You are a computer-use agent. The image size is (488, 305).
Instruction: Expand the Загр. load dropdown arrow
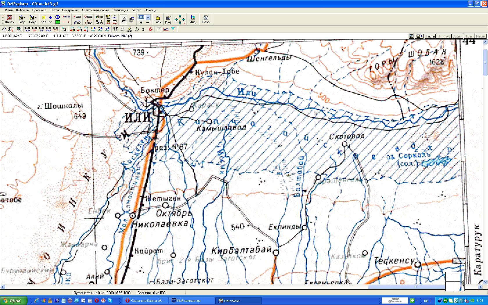click(25, 18)
